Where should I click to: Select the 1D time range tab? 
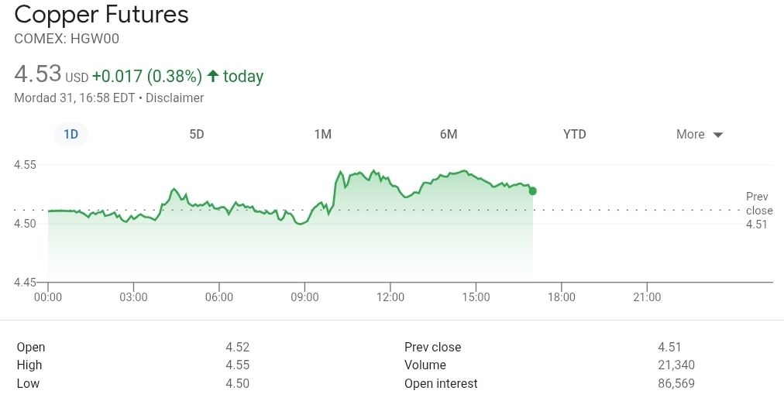(x=70, y=134)
